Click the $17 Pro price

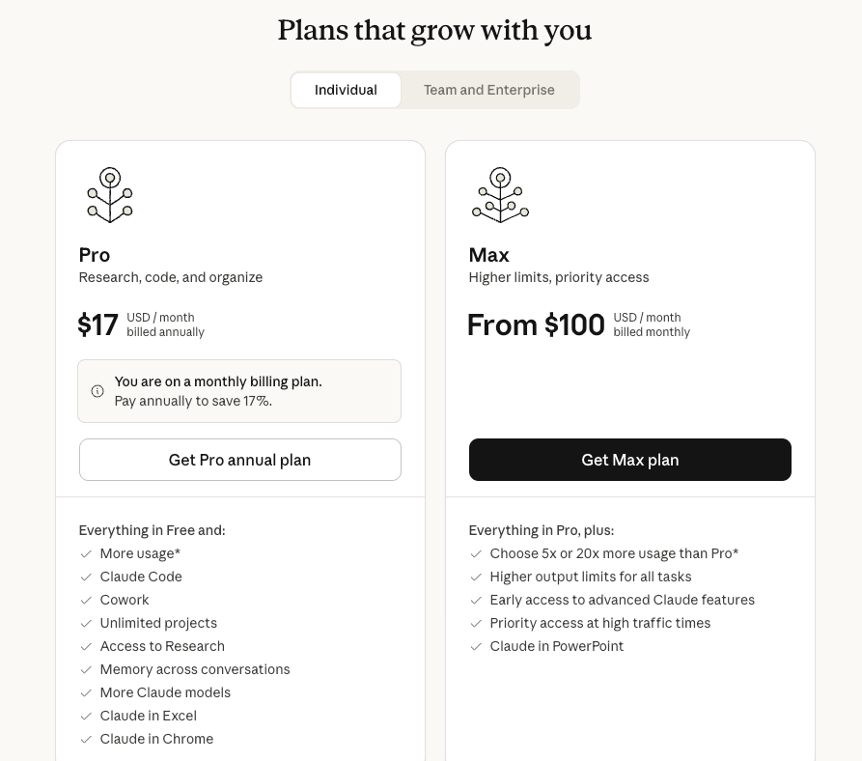coord(97,325)
